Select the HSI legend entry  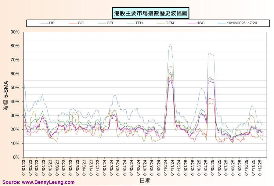(52, 23)
